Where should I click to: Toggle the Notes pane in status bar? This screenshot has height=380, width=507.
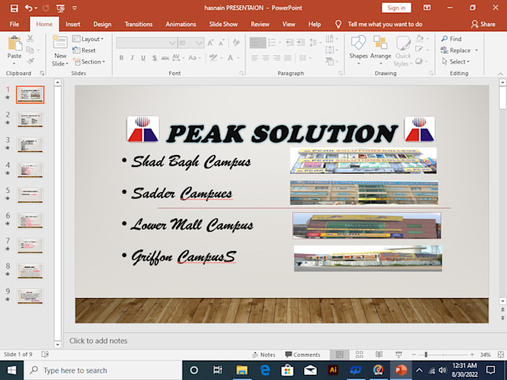pyautogui.click(x=264, y=355)
